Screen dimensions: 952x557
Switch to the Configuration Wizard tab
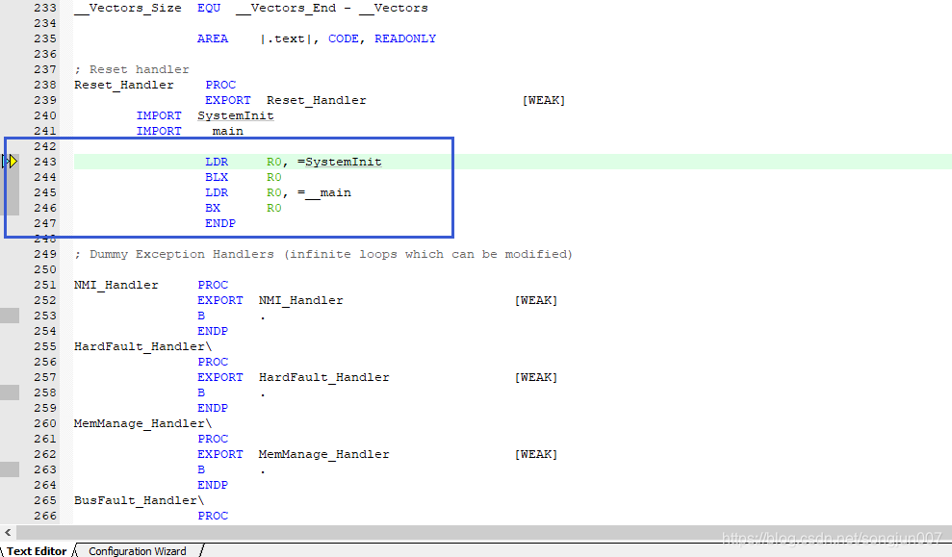138,550
